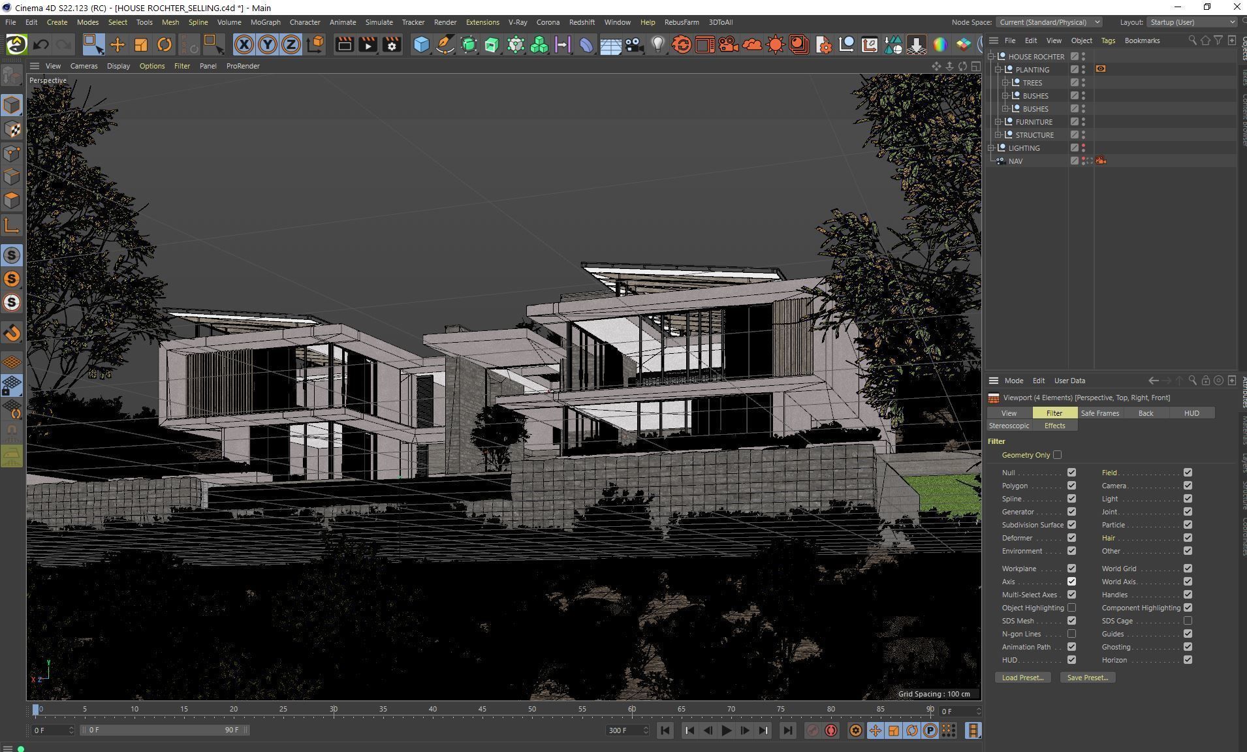Toggle the Camera filter checkbox
This screenshot has height=752, width=1247.
tap(1188, 486)
